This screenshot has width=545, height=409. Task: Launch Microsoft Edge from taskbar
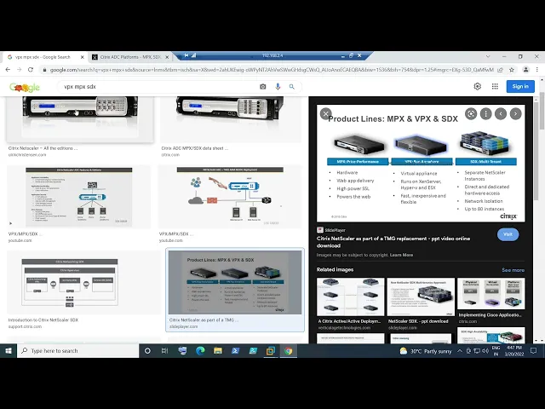pyautogui.click(x=200, y=351)
